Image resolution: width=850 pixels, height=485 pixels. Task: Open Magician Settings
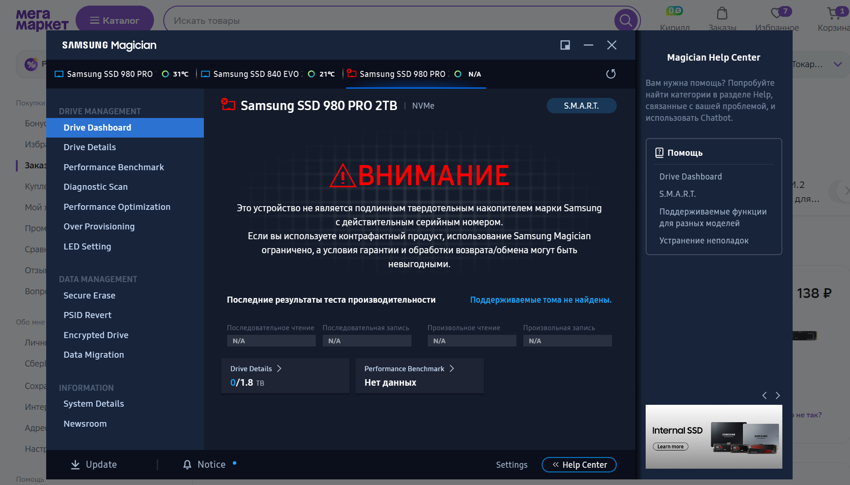coord(512,465)
